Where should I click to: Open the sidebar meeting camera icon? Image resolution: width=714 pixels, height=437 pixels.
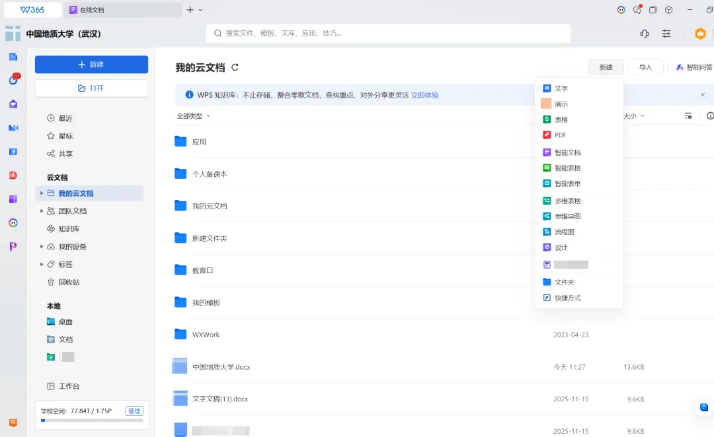tap(13, 128)
